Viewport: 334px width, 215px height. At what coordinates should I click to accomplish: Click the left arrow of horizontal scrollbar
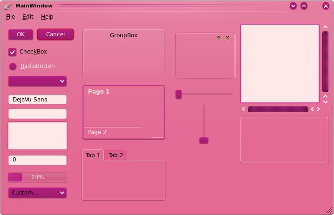[x=244, y=109]
